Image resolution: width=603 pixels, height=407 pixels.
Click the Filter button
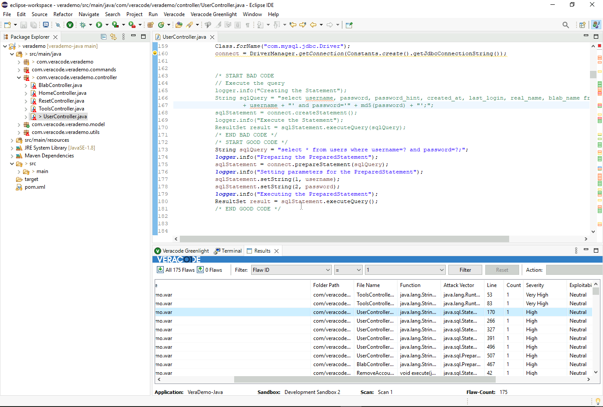(465, 270)
